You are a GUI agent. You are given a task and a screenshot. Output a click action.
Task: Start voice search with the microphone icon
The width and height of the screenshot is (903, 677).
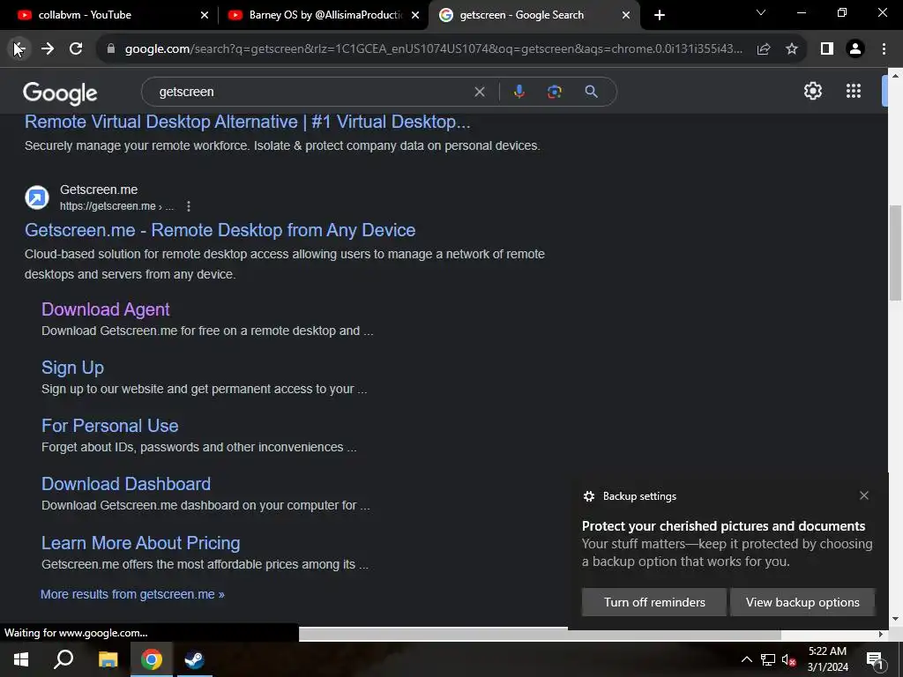519,92
